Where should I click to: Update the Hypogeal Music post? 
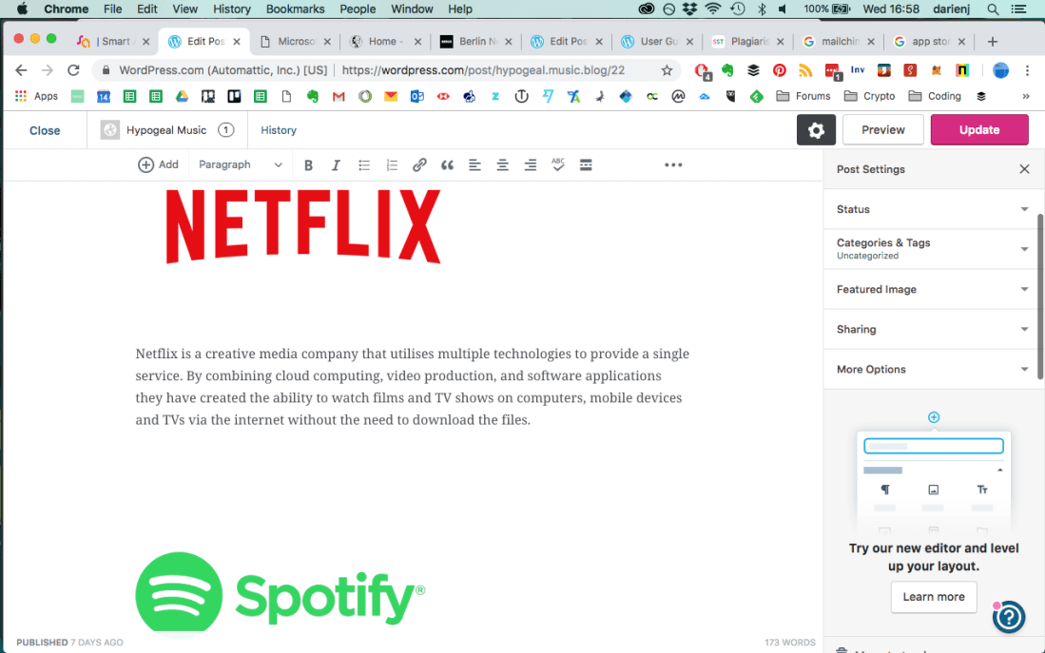click(979, 130)
